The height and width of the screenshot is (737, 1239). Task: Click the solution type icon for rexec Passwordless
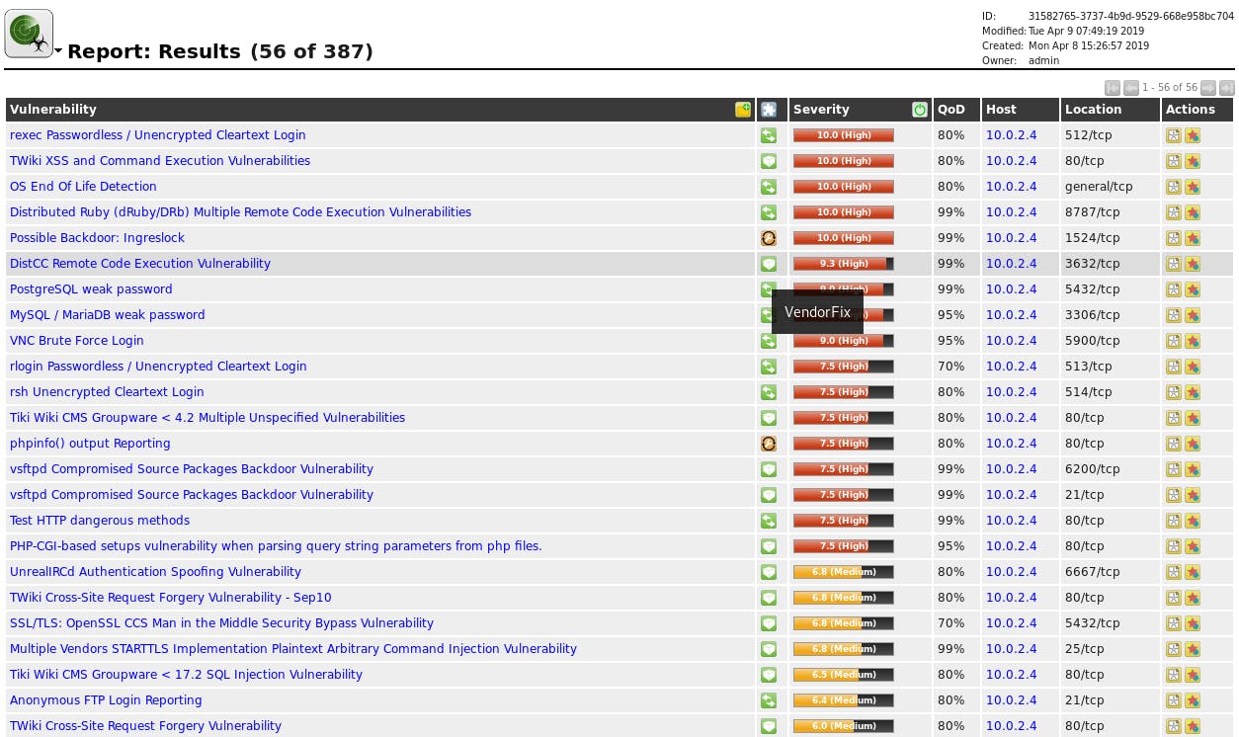768,135
